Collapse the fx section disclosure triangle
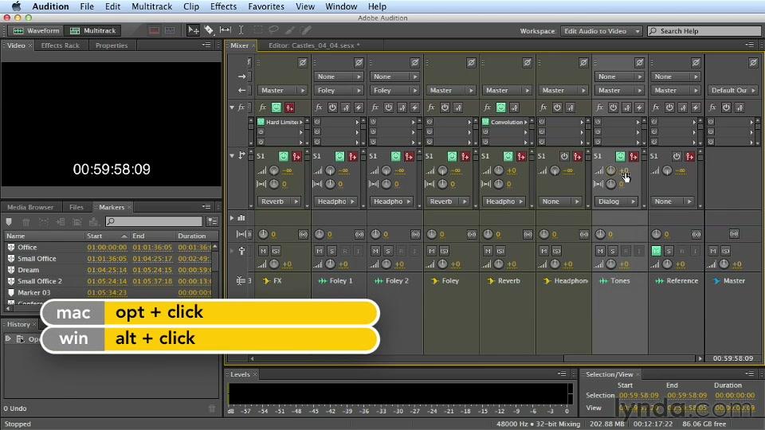 [232, 107]
